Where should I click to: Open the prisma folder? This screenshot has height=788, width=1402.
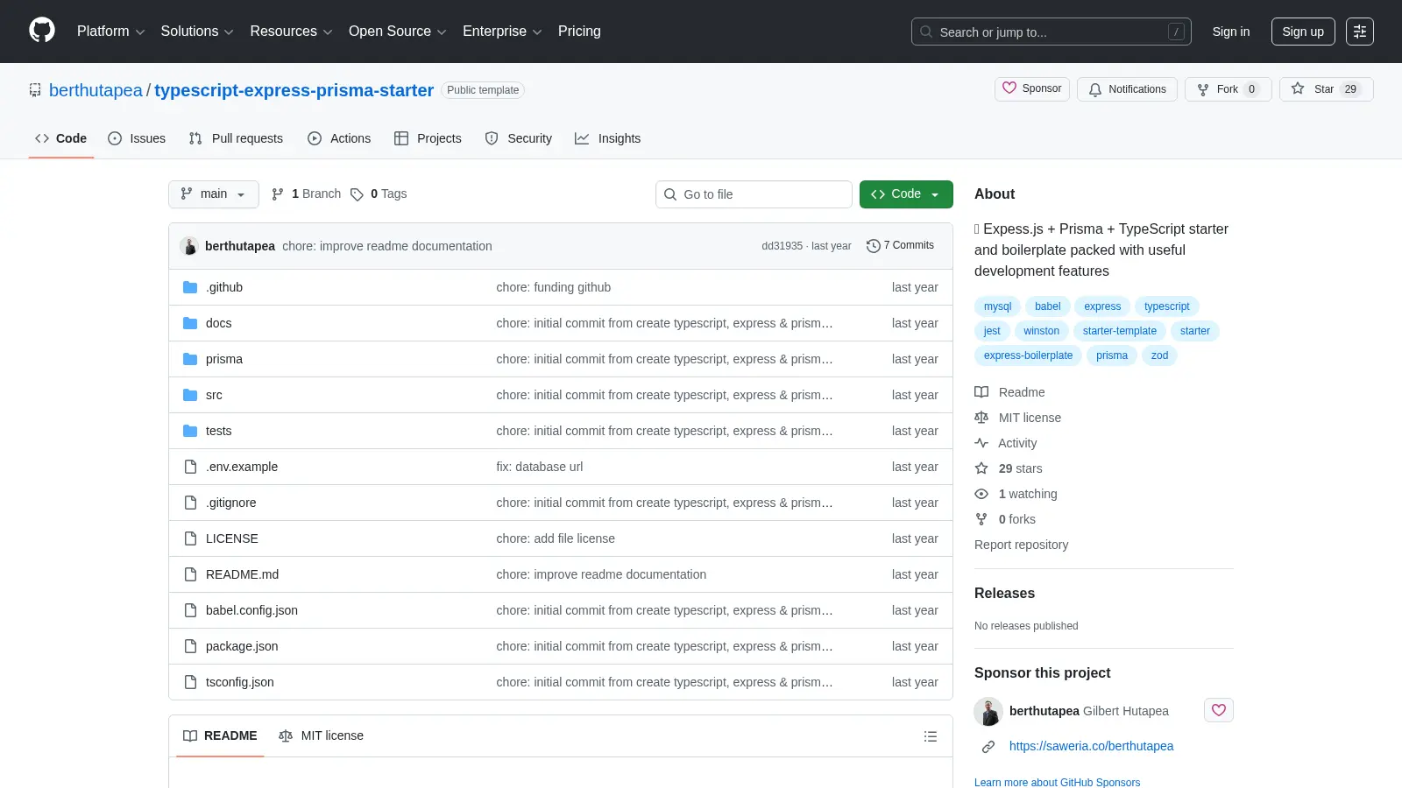(224, 359)
